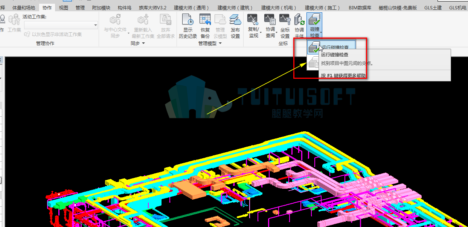Click the 复制/监视 copy monitor icon
Image resolution: width=468 pixels, height=227 pixels.
pos(253,19)
